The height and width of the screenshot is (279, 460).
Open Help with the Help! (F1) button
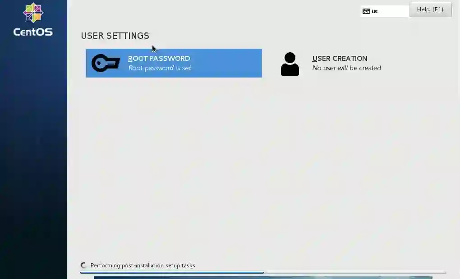(x=430, y=9)
